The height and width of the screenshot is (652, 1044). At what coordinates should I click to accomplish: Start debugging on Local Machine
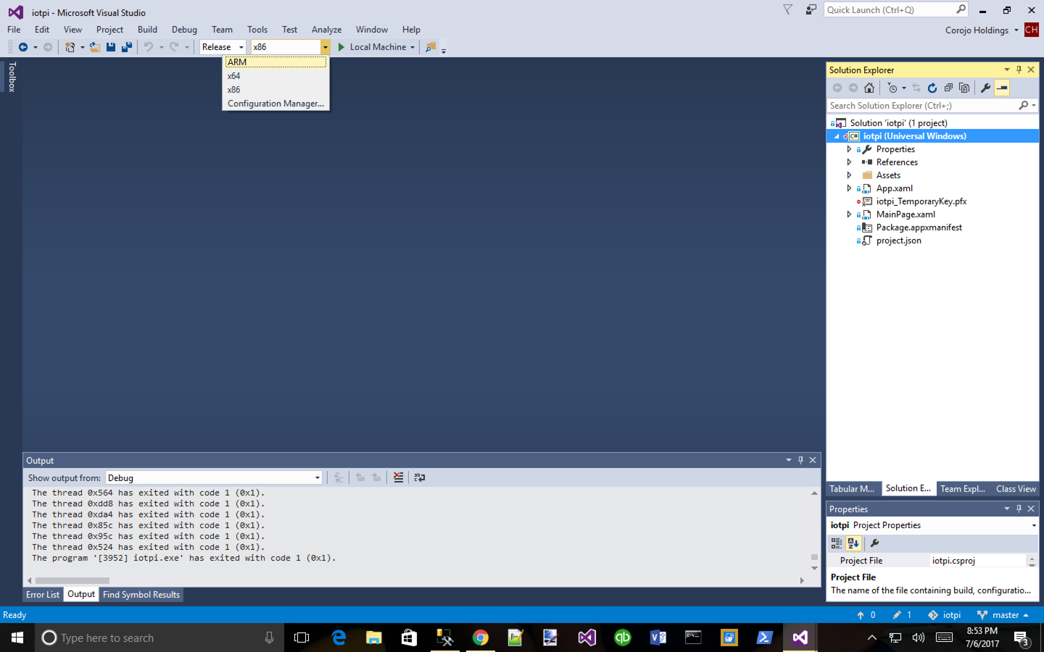coord(371,47)
